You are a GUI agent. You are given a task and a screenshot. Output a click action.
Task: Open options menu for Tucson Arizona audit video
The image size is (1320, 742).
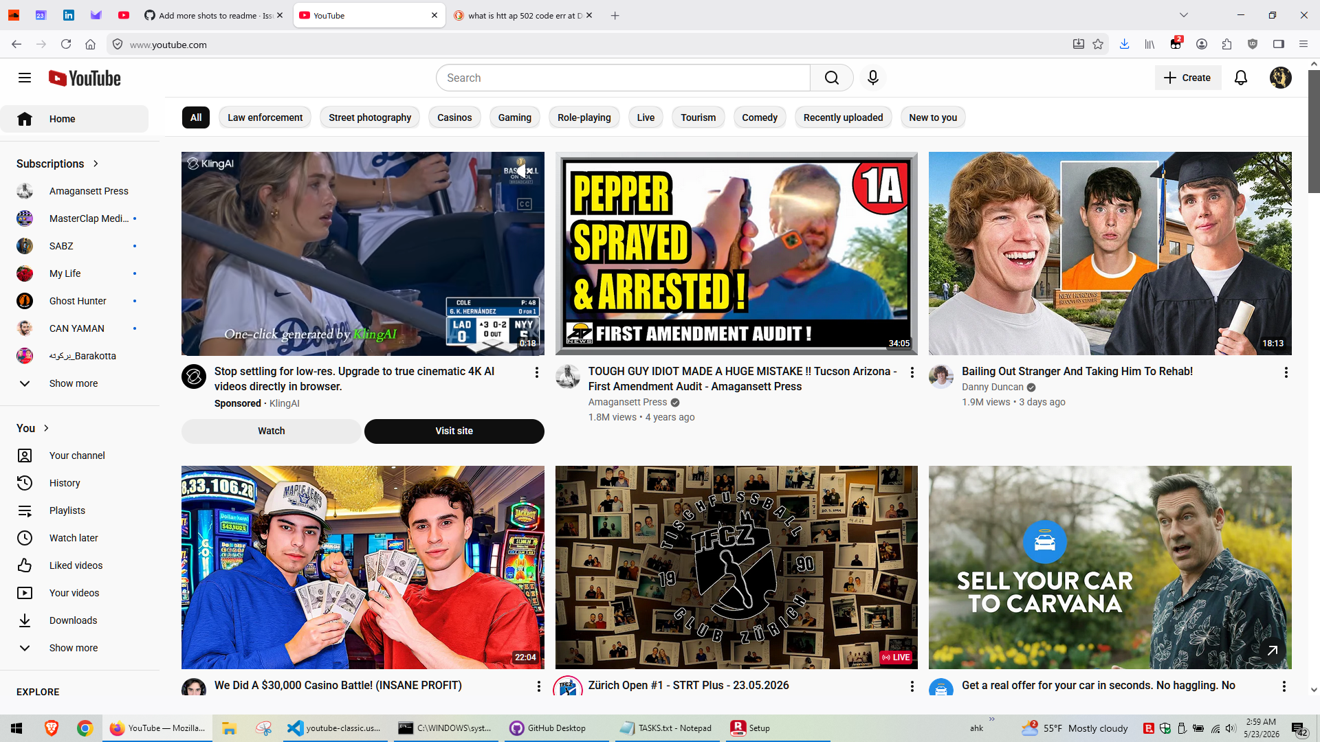pos(912,372)
